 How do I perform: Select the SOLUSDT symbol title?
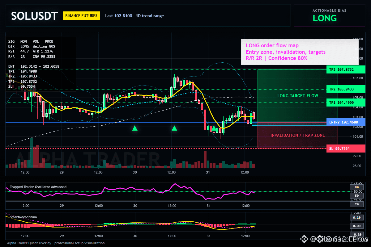pos(34,16)
